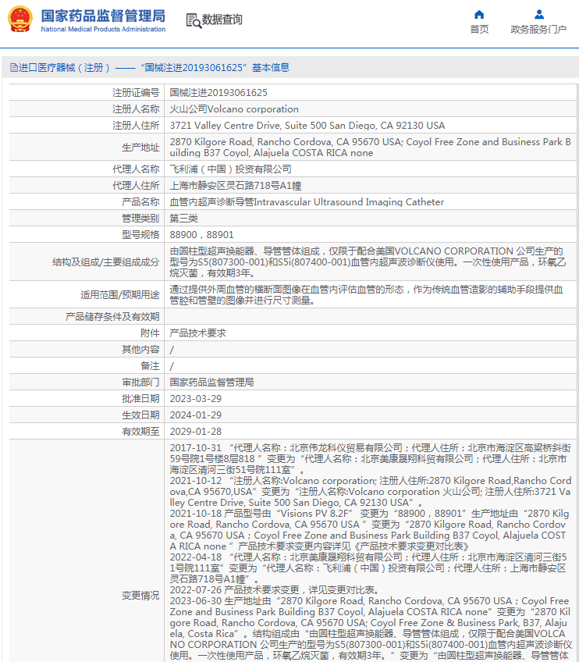Click 产品技术要求 attachment entry

tap(197, 333)
